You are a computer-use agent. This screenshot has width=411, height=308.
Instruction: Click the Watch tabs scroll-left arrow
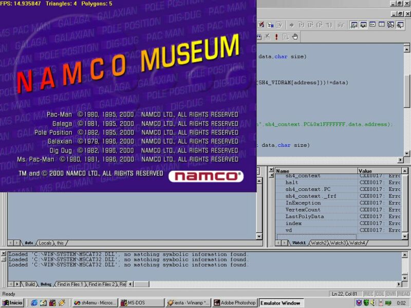tap(278, 243)
